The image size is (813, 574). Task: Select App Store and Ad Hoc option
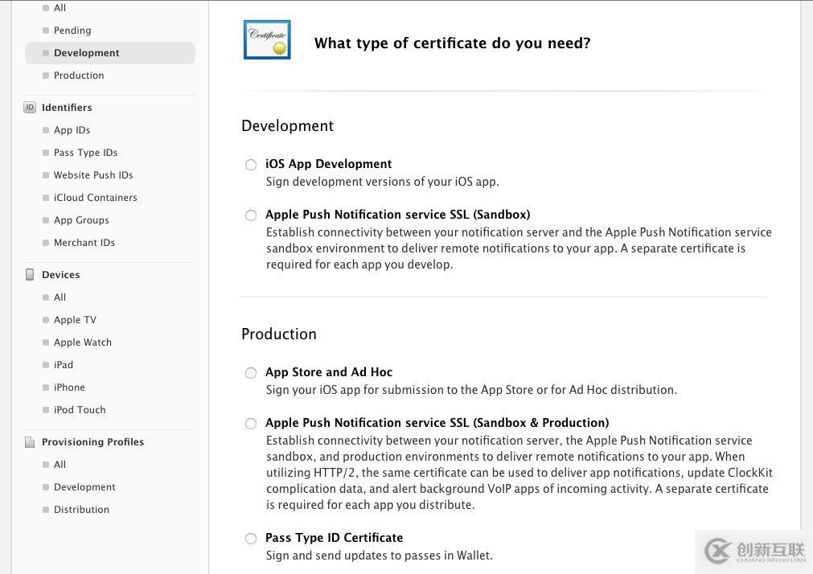(x=251, y=373)
